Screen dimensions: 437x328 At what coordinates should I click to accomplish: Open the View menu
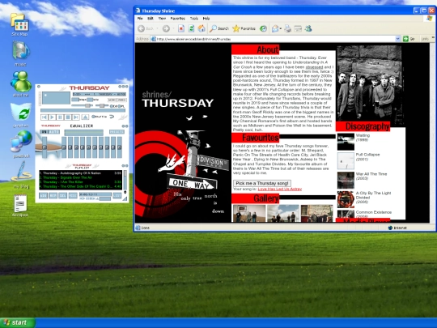[162, 19]
